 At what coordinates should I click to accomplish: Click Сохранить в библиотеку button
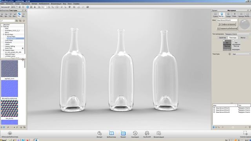[227, 29]
